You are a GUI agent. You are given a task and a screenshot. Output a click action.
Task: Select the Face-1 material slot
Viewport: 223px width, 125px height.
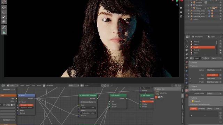coord(202,44)
